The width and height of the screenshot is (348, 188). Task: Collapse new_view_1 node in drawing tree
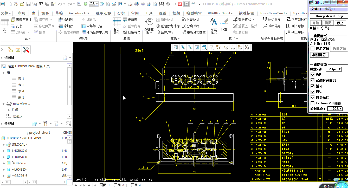point(4,104)
